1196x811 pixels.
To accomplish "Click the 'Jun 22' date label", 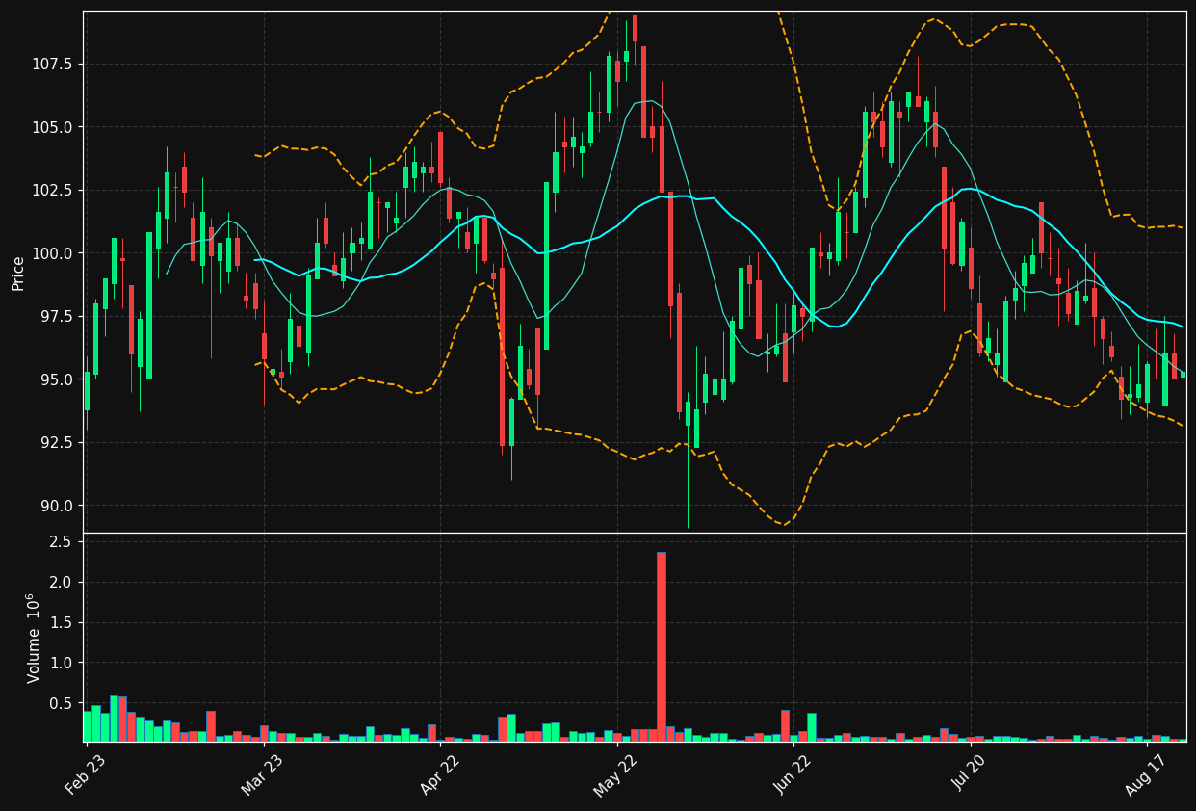I will click(793, 776).
